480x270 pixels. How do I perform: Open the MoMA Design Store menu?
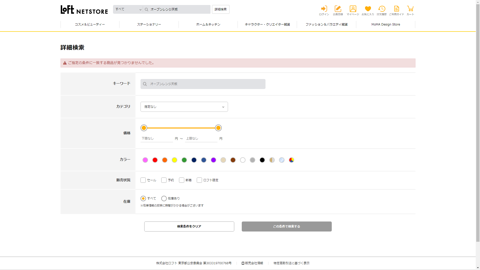pyautogui.click(x=385, y=24)
